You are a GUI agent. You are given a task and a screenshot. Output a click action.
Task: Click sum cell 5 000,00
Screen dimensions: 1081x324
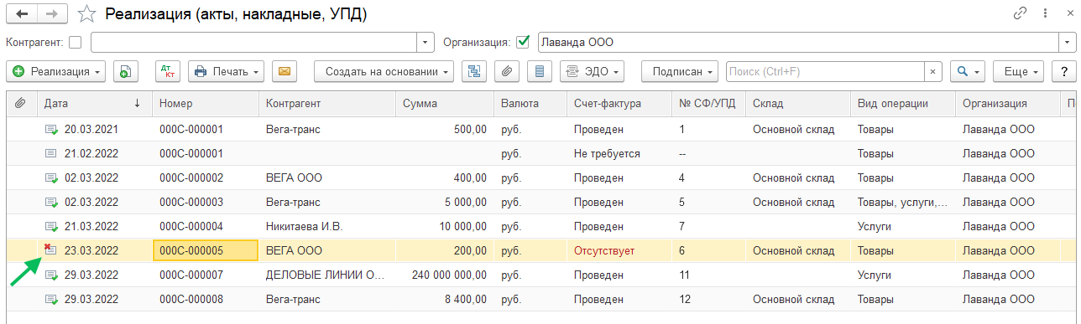click(444, 203)
